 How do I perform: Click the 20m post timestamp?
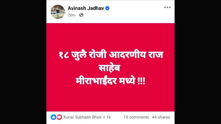pyautogui.click(x=71, y=15)
